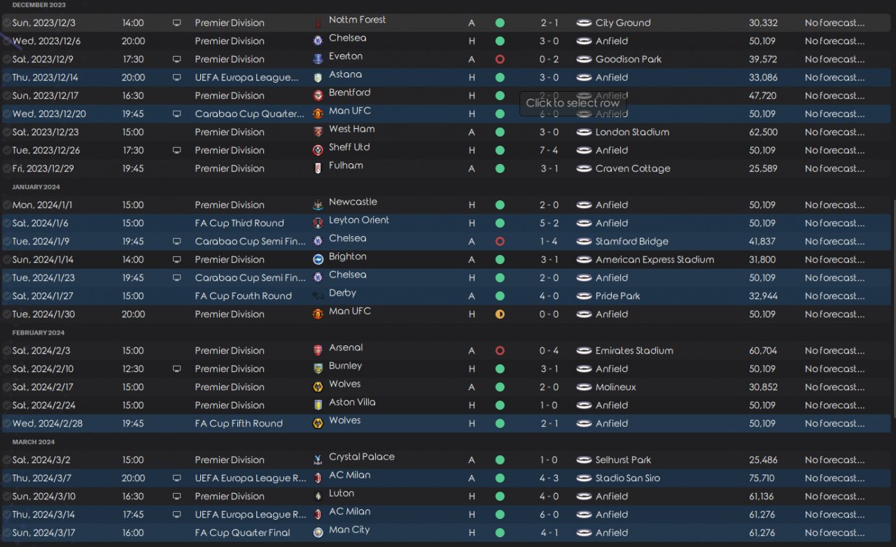Viewport: 896px width, 547px height.
Task: Open the Pride Park stadium link
Action: pyautogui.click(x=617, y=296)
